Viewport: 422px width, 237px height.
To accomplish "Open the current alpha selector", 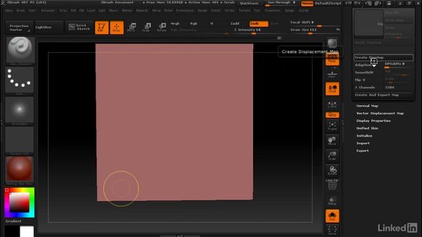I will pos(19,110).
